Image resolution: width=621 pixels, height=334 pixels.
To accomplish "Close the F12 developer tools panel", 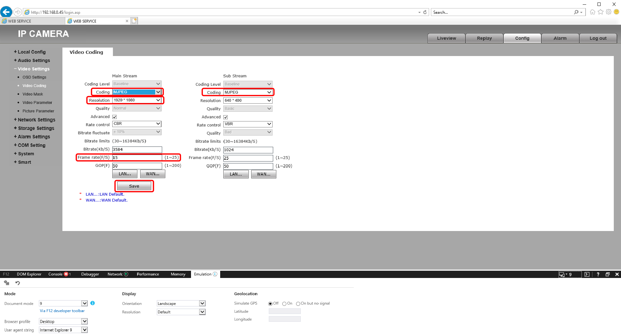I will (x=617, y=274).
